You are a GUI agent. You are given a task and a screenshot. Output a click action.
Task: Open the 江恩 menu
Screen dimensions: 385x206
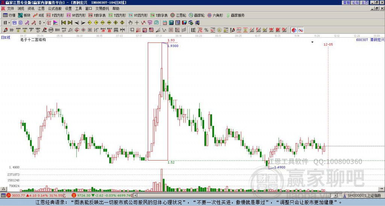tap(41, 9)
